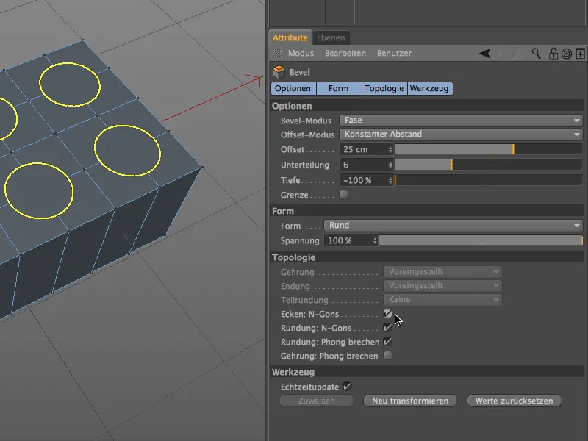The height and width of the screenshot is (441, 588).
Task: Click the Form section header
Action: (428, 211)
